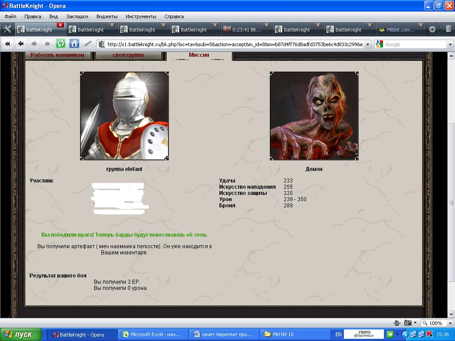Open МИ № 10 folder in taskbar
455x341 pixels.
pos(295,335)
